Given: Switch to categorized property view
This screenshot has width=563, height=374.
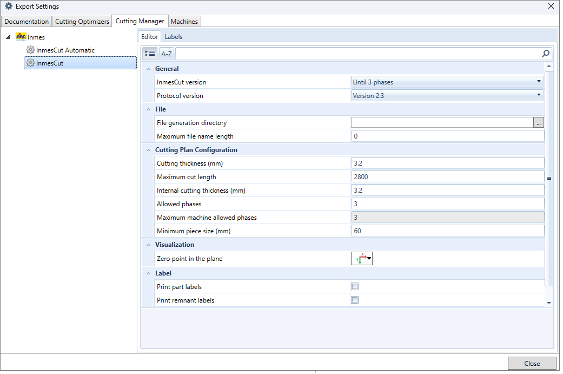Looking at the screenshot, I should click(x=150, y=54).
